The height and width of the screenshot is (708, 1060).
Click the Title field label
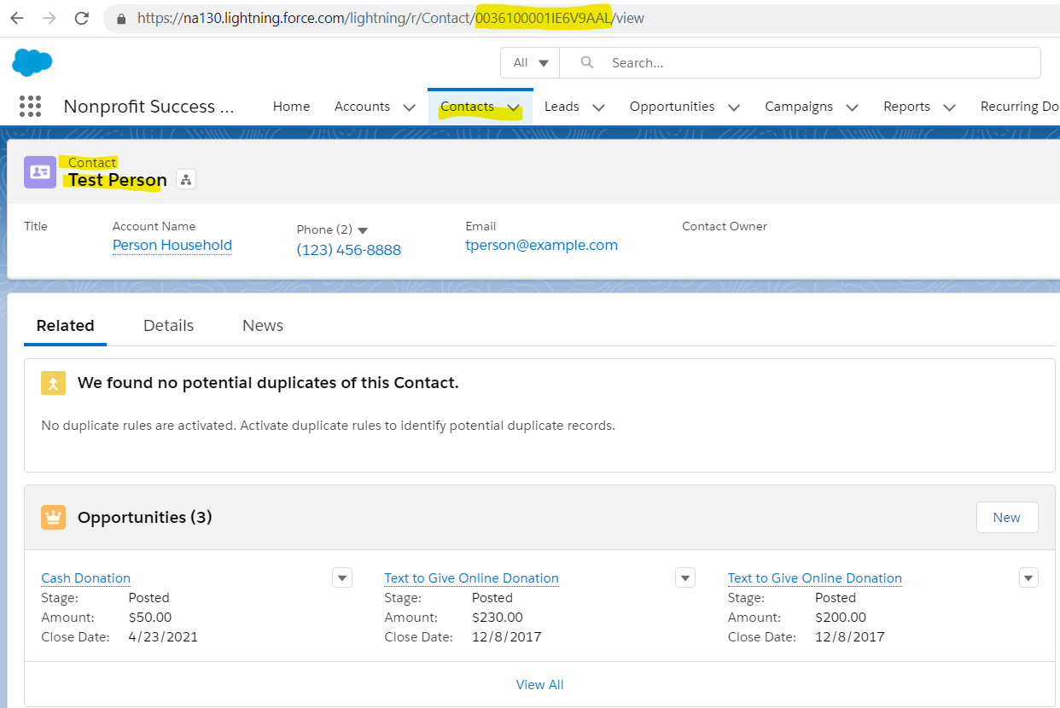tap(36, 226)
